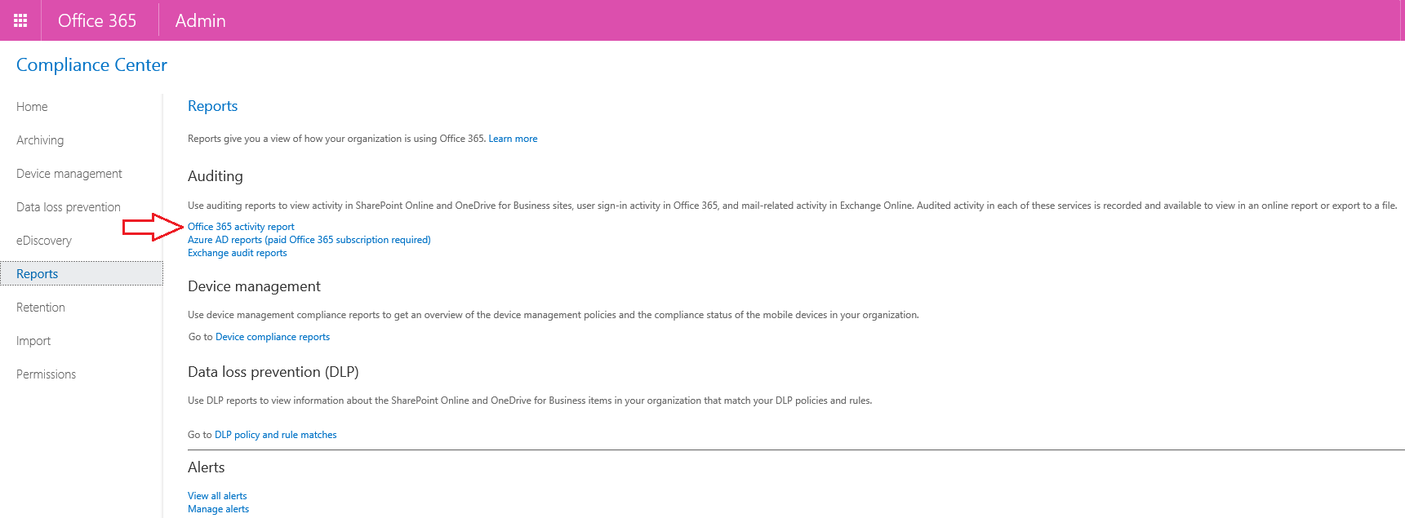Open the Office 365 activity report
Image resolution: width=1405 pixels, height=518 pixels.
tap(241, 227)
